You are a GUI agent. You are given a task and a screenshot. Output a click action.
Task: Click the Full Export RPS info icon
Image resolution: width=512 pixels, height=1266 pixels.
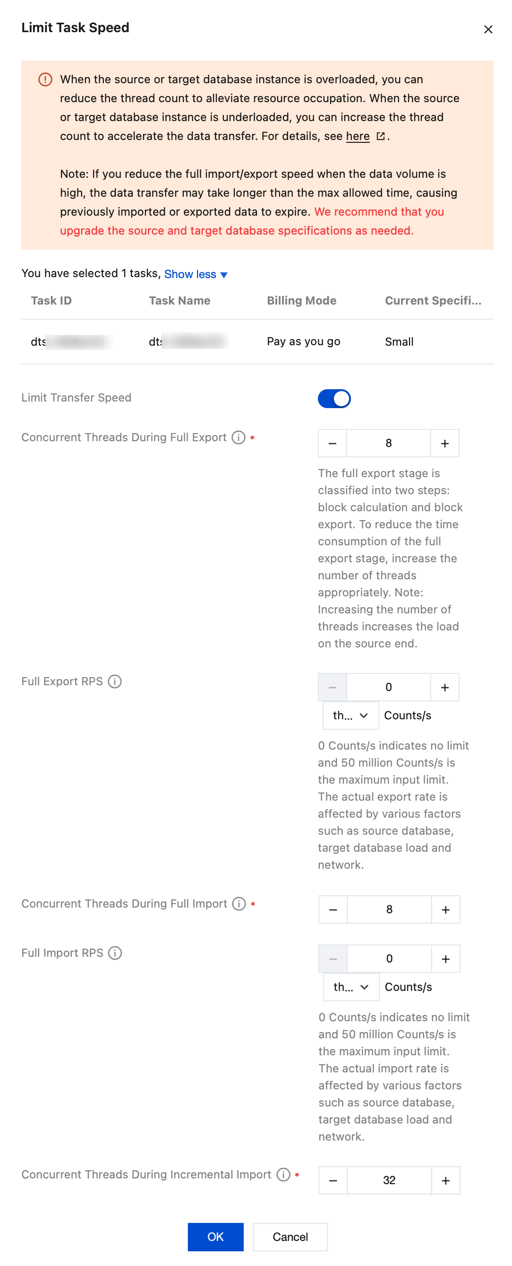click(x=115, y=681)
